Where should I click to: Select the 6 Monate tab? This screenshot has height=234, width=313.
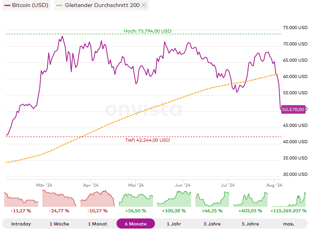point(136,224)
